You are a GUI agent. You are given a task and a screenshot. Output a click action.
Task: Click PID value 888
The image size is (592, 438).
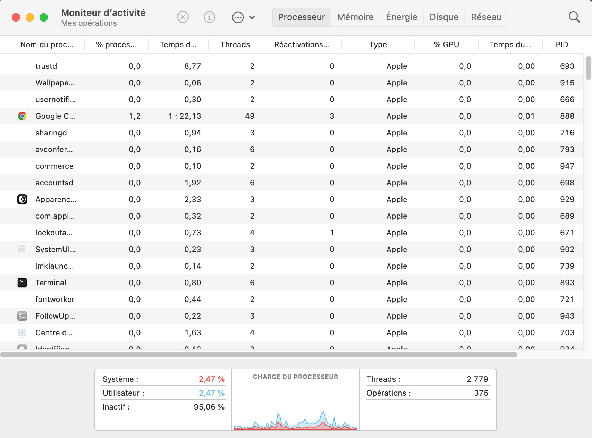(x=567, y=116)
